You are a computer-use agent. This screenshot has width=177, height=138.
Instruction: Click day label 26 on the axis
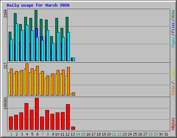(x=140, y=134)
